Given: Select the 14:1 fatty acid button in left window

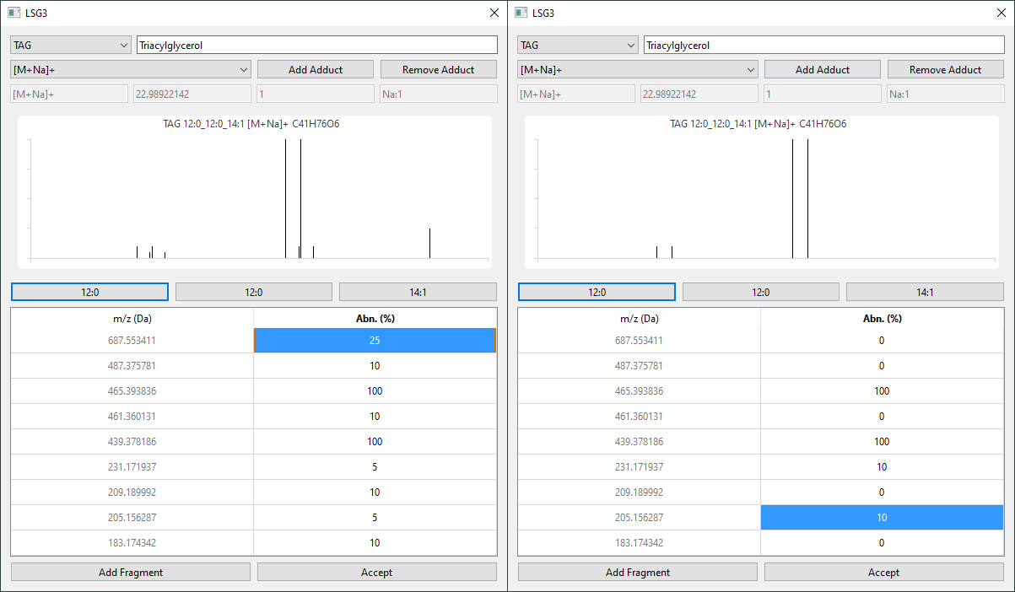Looking at the screenshot, I should pos(418,292).
